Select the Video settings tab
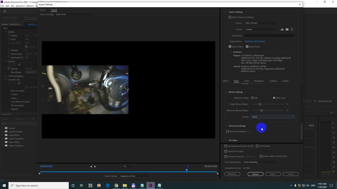Viewport: 337px width, 189px height. [236, 81]
